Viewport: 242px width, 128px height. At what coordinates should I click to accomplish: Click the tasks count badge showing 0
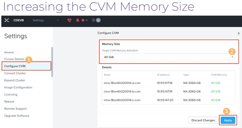click(98, 20)
